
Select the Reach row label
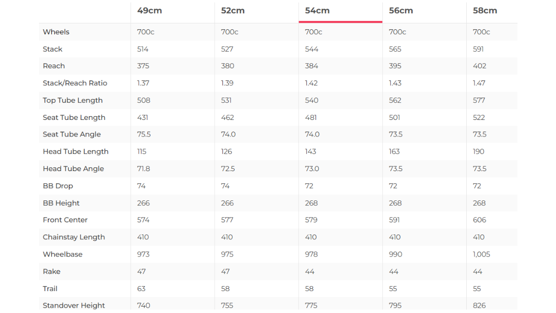click(54, 66)
